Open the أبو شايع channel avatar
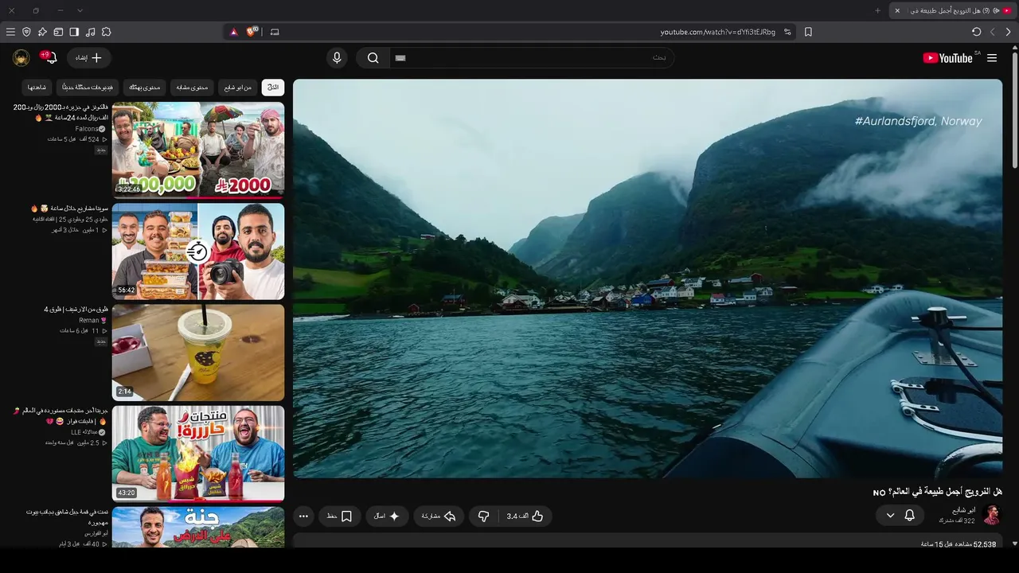The image size is (1019, 573). tap(991, 515)
